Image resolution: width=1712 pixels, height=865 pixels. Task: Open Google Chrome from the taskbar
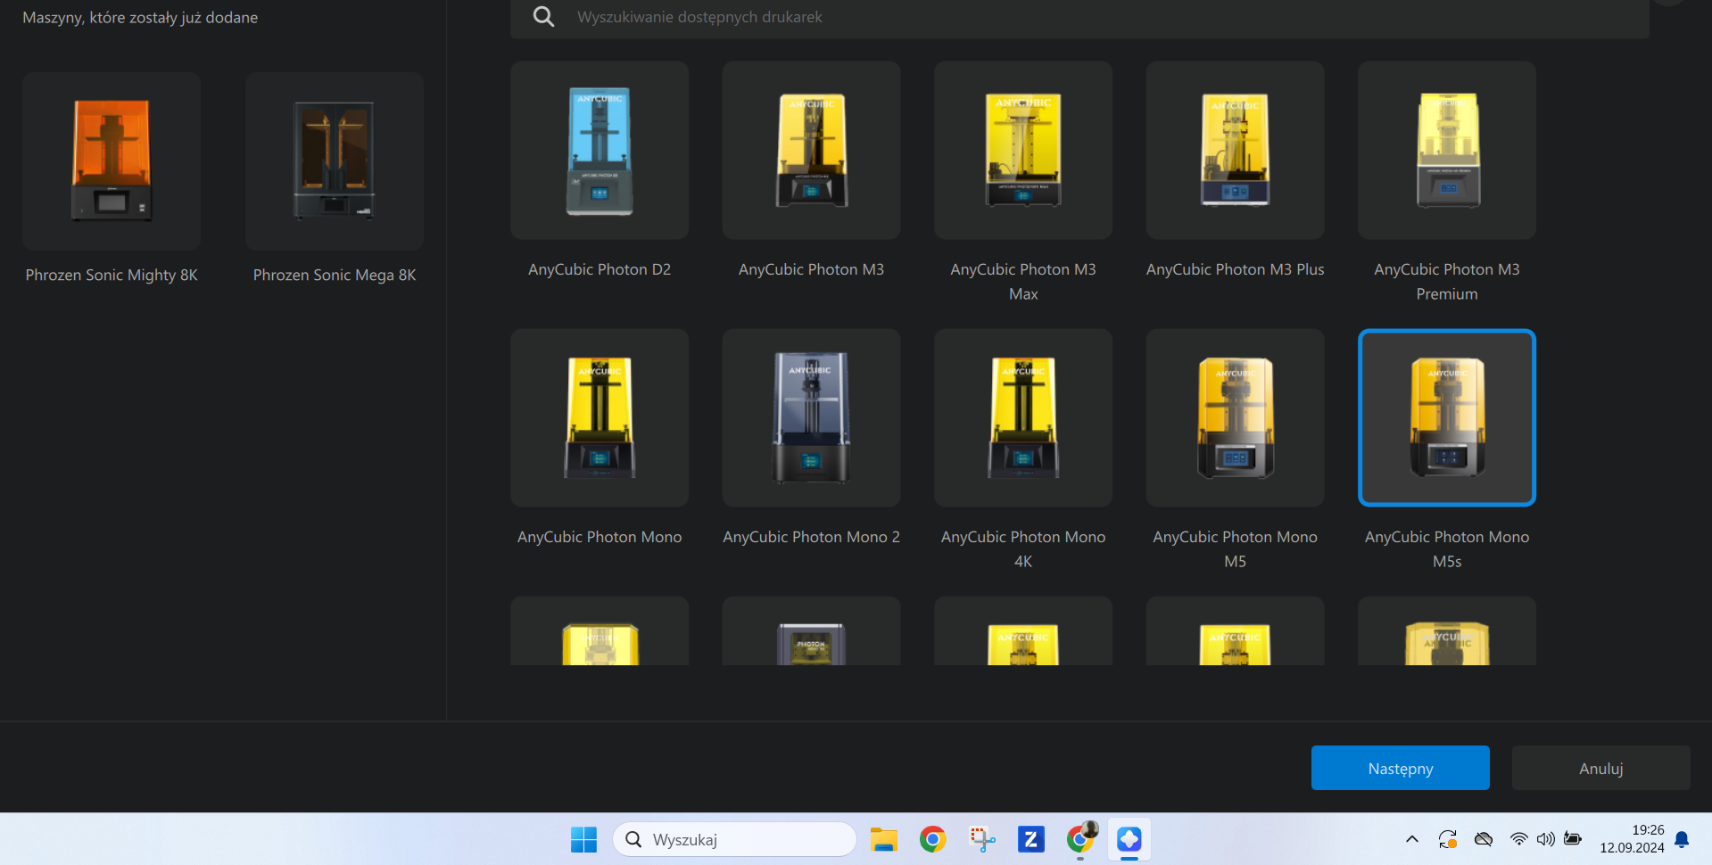coord(932,839)
